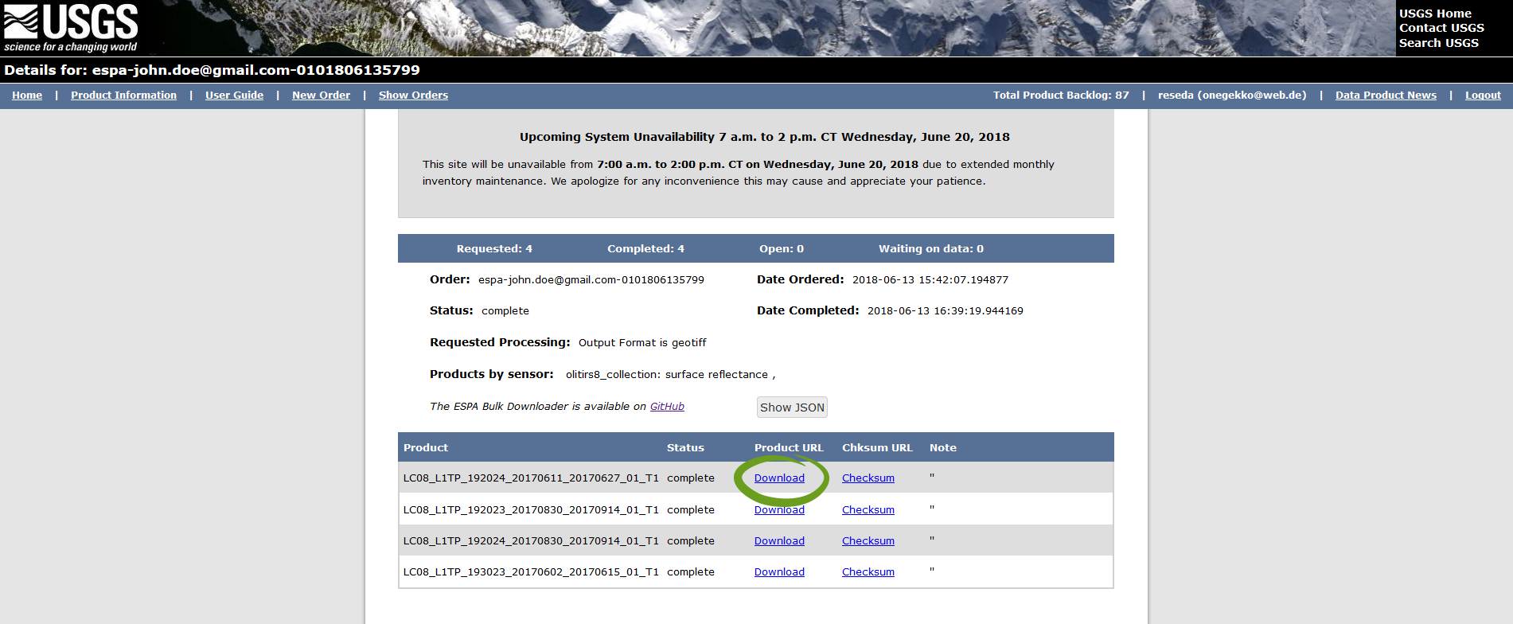Download the LC08 192024 20170830 product
1513x624 pixels.
(779, 541)
